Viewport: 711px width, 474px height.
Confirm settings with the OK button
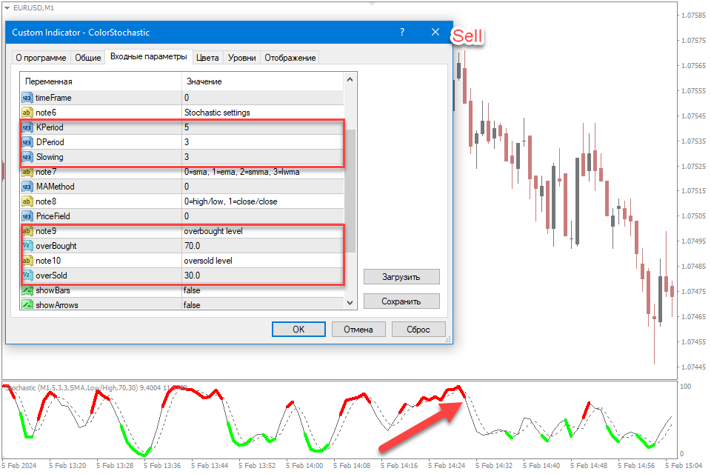(298, 330)
